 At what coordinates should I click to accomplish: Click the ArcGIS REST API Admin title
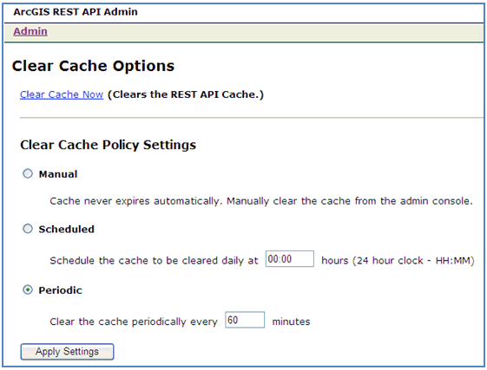(x=76, y=12)
